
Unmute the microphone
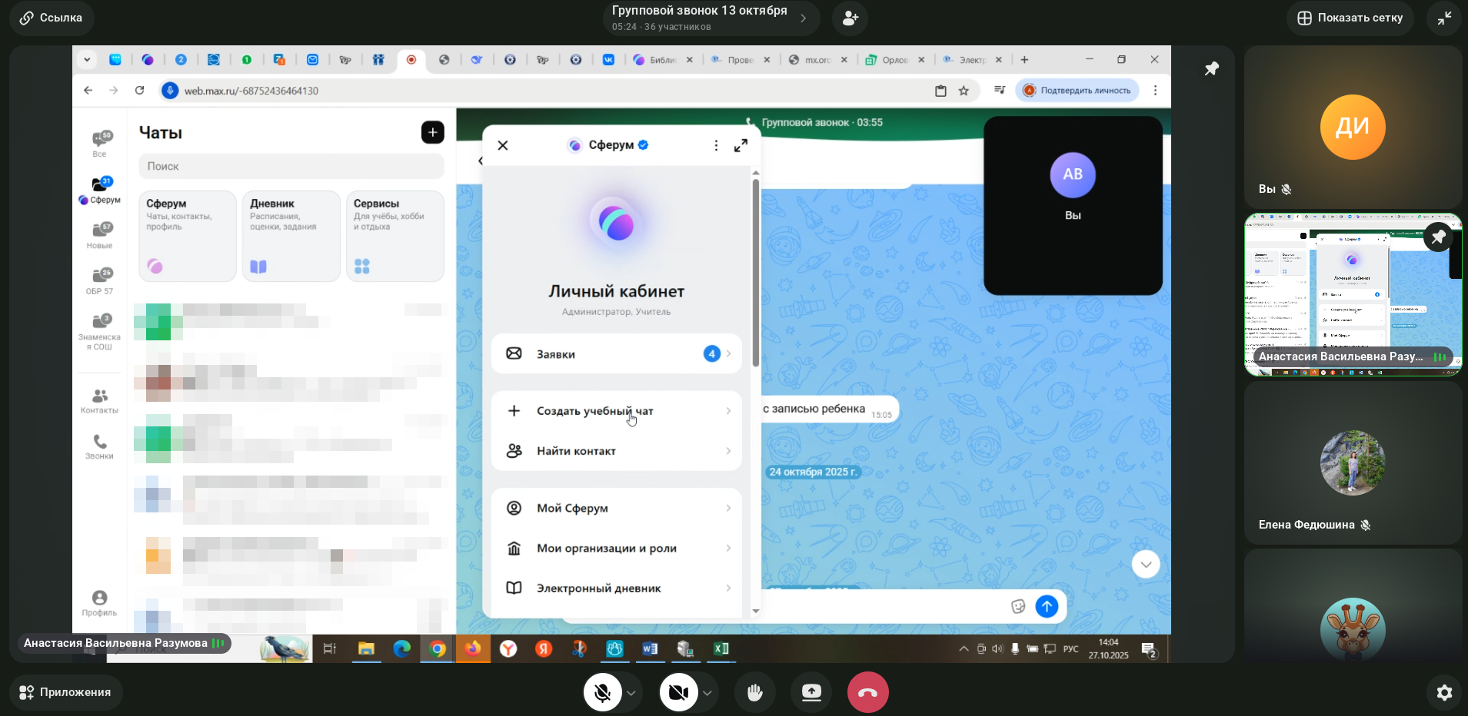602,692
